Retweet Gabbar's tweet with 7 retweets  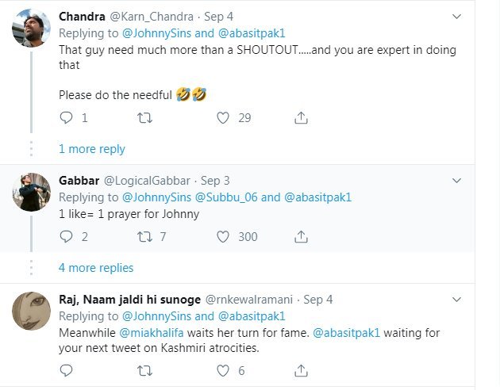(x=144, y=236)
